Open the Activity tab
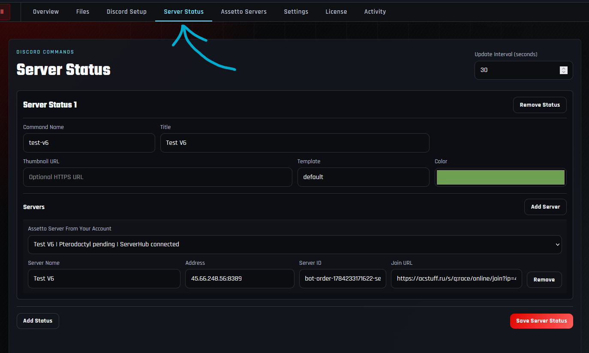 (x=375, y=12)
